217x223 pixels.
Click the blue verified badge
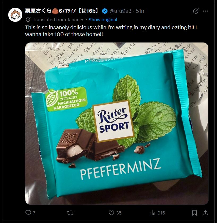(x=105, y=11)
